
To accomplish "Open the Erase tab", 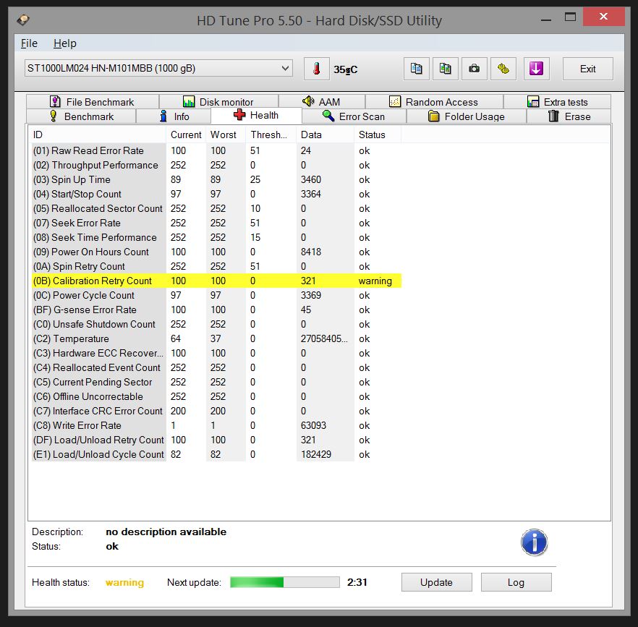I will point(569,116).
